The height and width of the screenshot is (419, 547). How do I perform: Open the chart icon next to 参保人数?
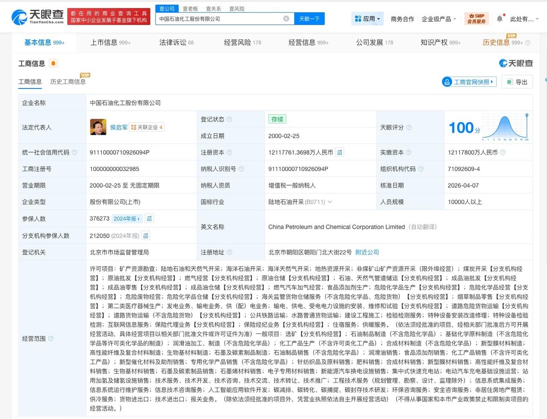[149, 218]
